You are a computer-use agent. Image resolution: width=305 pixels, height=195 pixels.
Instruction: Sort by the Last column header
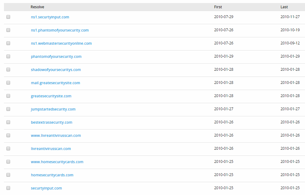coord(284,7)
